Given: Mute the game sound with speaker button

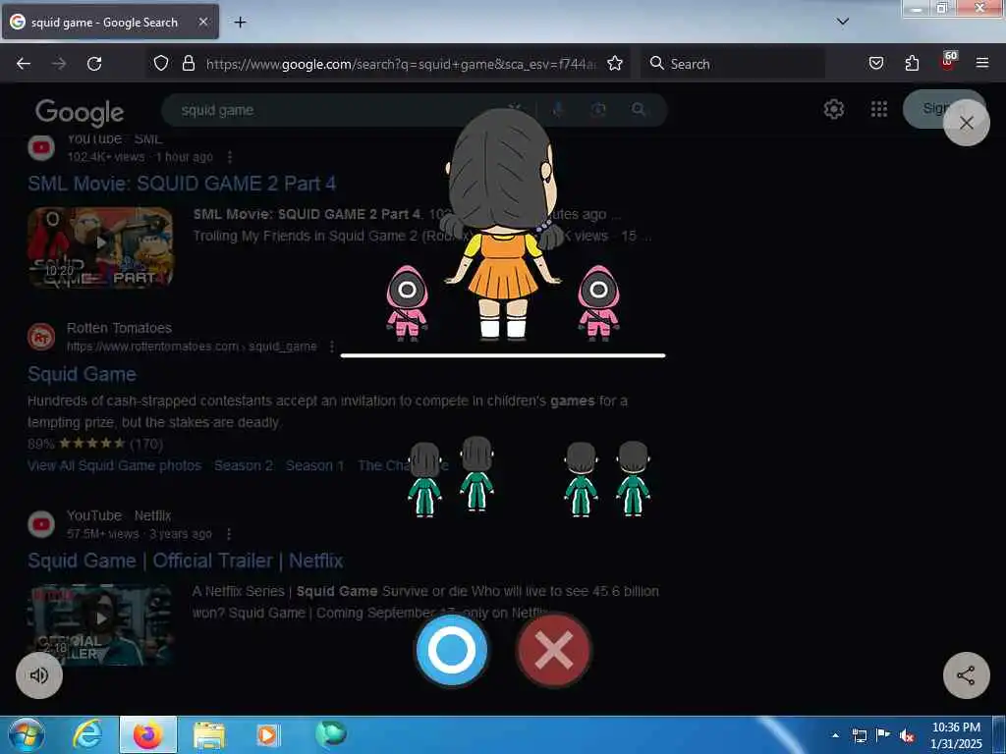Looking at the screenshot, I should point(39,675).
